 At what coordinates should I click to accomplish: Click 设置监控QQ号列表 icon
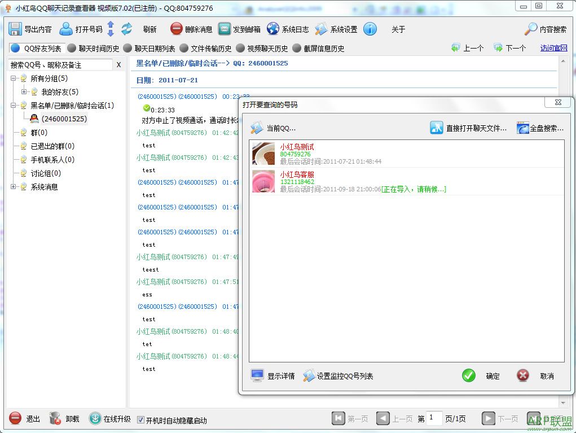coord(309,375)
